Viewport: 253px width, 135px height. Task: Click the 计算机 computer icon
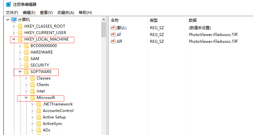[x=14, y=20]
